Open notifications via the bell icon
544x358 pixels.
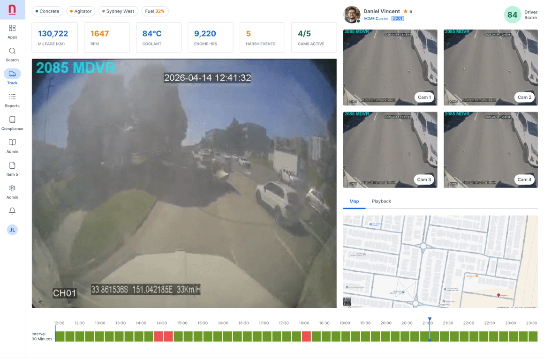(12, 211)
